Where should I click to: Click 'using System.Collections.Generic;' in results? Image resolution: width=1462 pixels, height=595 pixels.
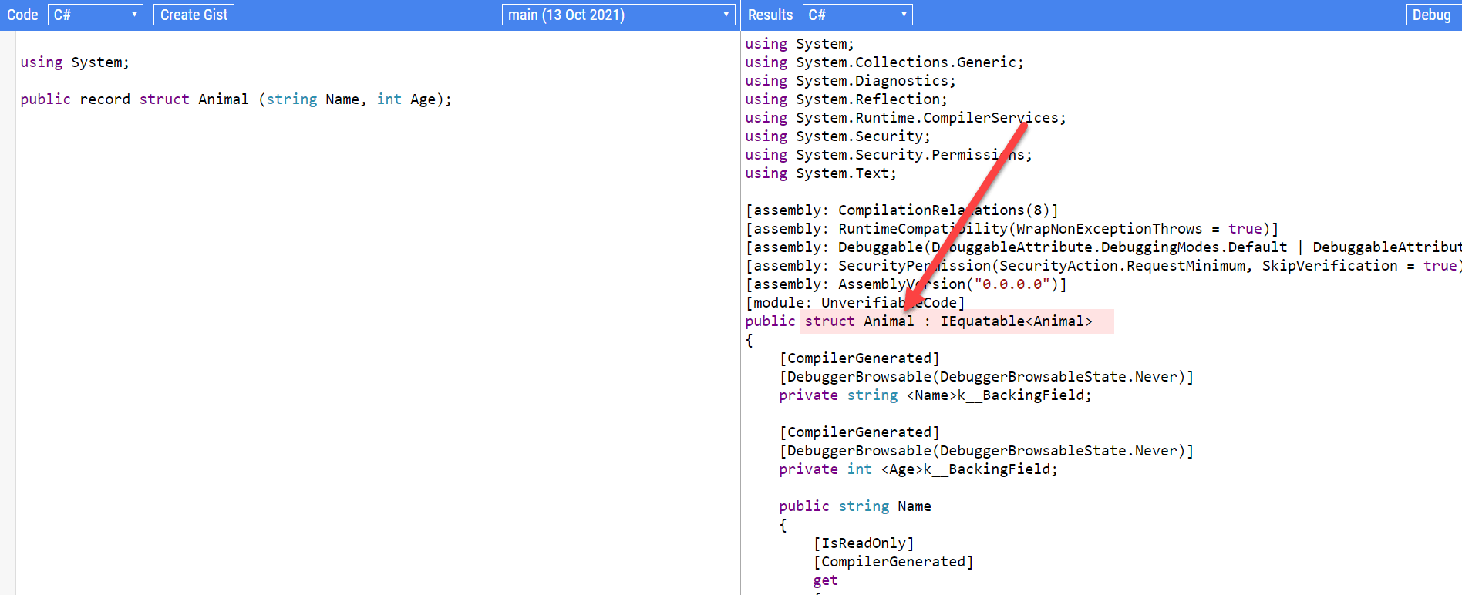(x=884, y=62)
